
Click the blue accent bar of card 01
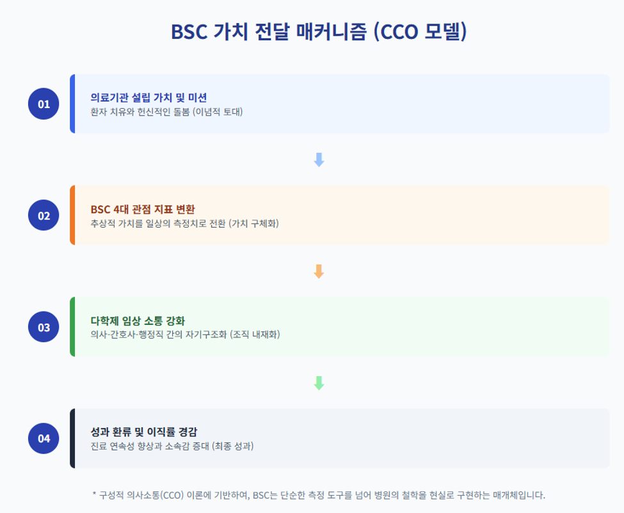72,104
